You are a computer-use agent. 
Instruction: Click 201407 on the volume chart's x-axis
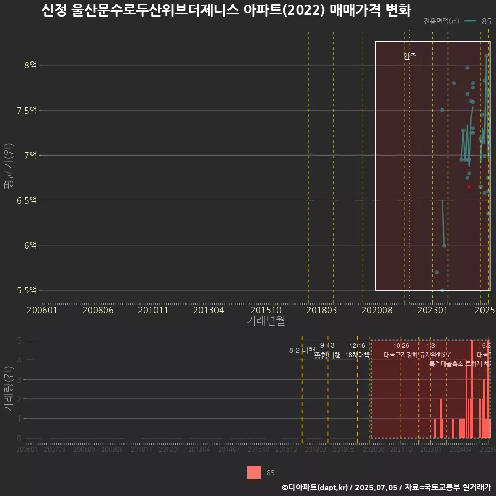[229, 449]
